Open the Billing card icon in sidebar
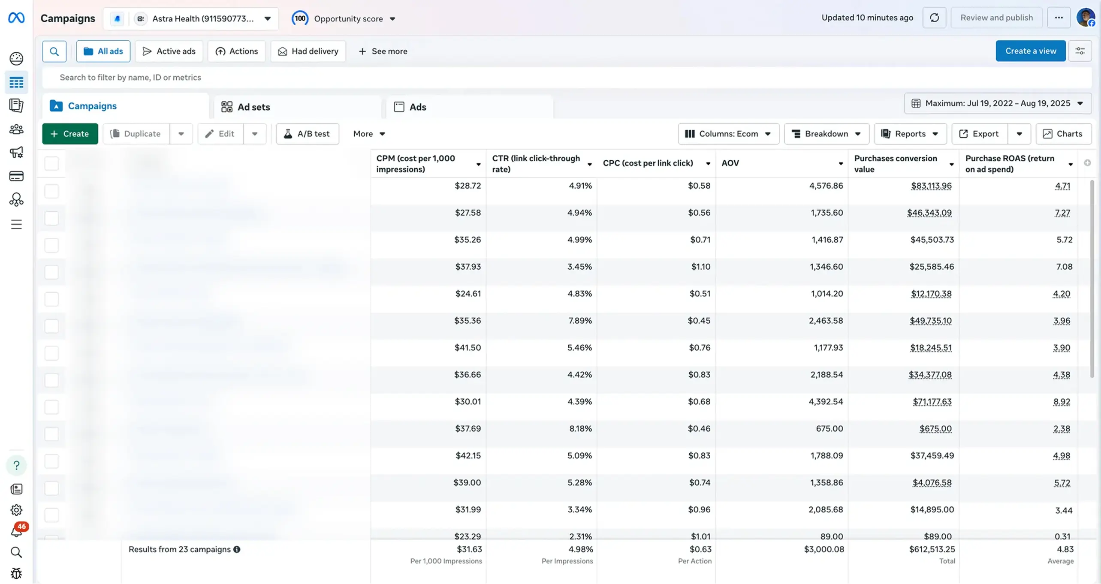Viewport: 1101px width, 584px height. click(x=16, y=176)
